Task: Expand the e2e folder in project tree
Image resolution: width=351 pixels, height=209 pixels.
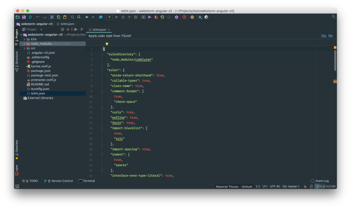Action: (24, 39)
